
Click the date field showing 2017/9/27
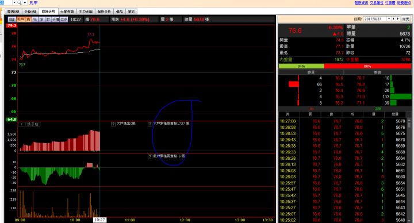375,19
